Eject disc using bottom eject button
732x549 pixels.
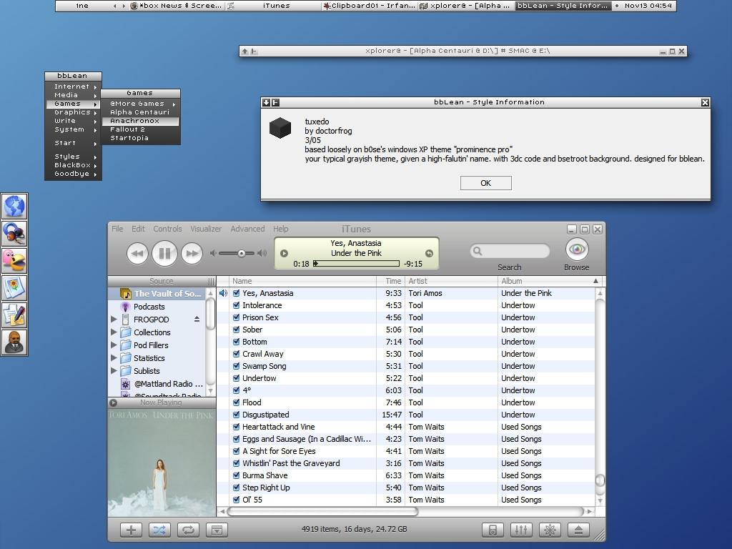pyautogui.click(x=578, y=530)
